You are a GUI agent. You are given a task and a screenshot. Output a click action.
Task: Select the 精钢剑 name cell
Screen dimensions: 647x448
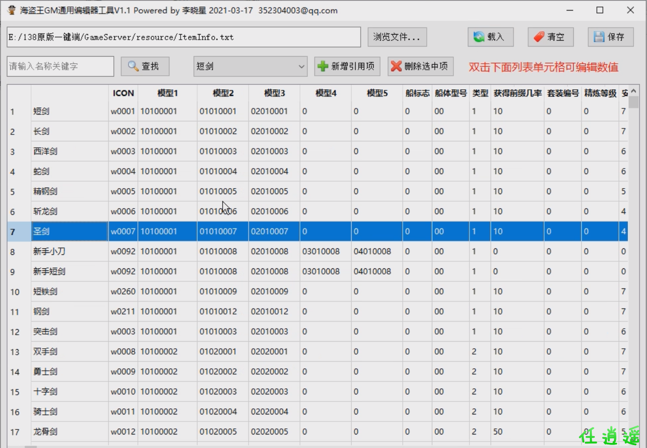tap(70, 192)
